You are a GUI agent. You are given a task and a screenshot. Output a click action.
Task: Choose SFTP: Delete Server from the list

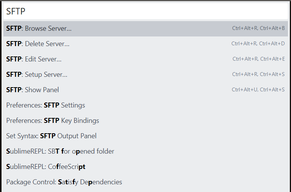coord(38,44)
